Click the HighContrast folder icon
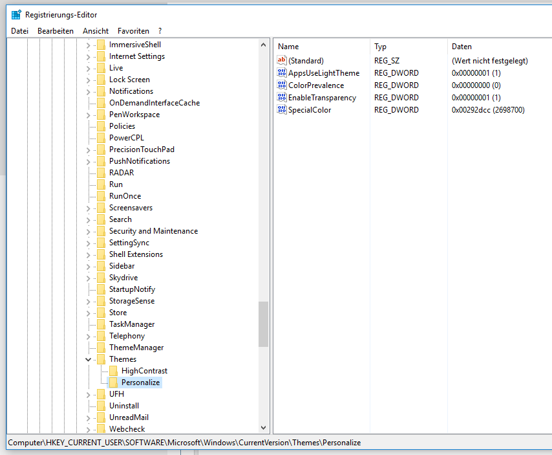This screenshot has width=552, height=455. click(113, 371)
